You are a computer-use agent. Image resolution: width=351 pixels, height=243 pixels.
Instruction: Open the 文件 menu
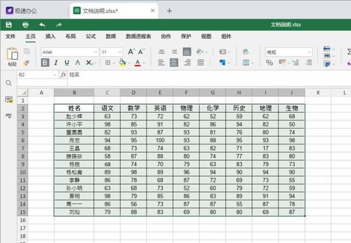tap(10, 36)
